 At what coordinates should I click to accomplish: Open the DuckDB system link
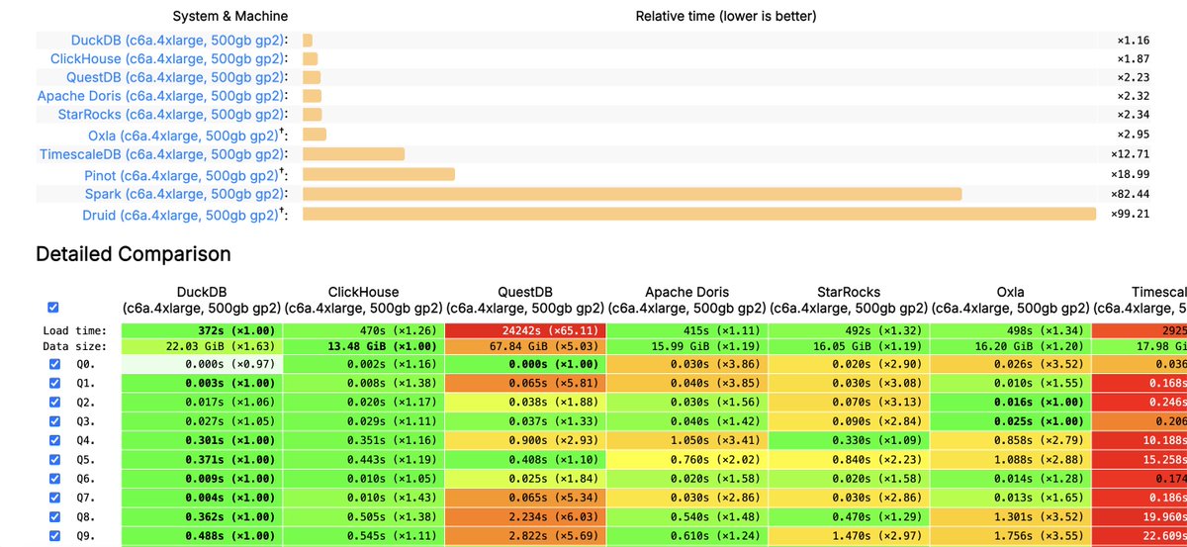pos(177,41)
